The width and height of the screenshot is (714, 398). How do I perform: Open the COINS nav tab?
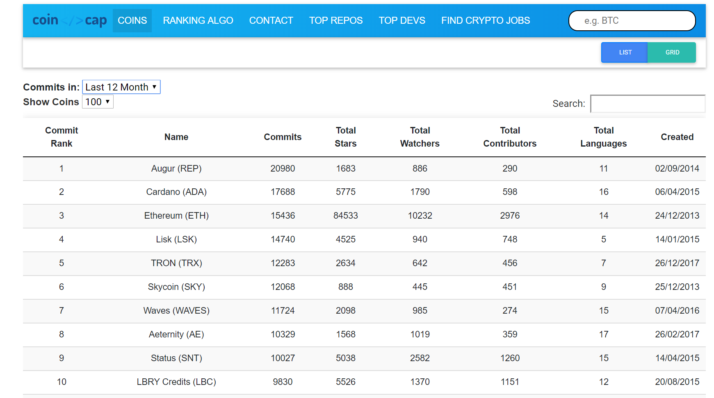[x=132, y=20]
